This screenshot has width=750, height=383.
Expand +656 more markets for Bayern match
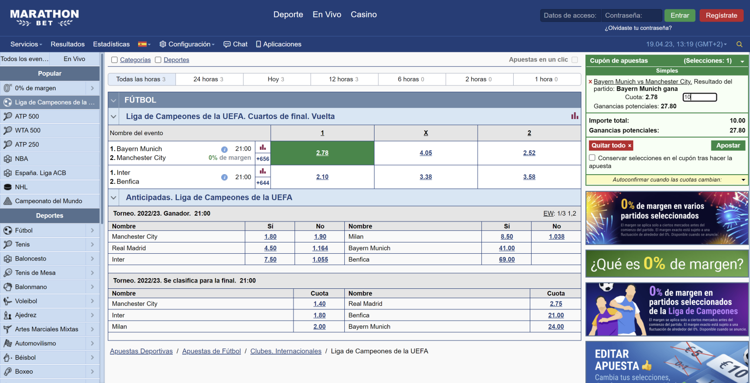tap(263, 159)
